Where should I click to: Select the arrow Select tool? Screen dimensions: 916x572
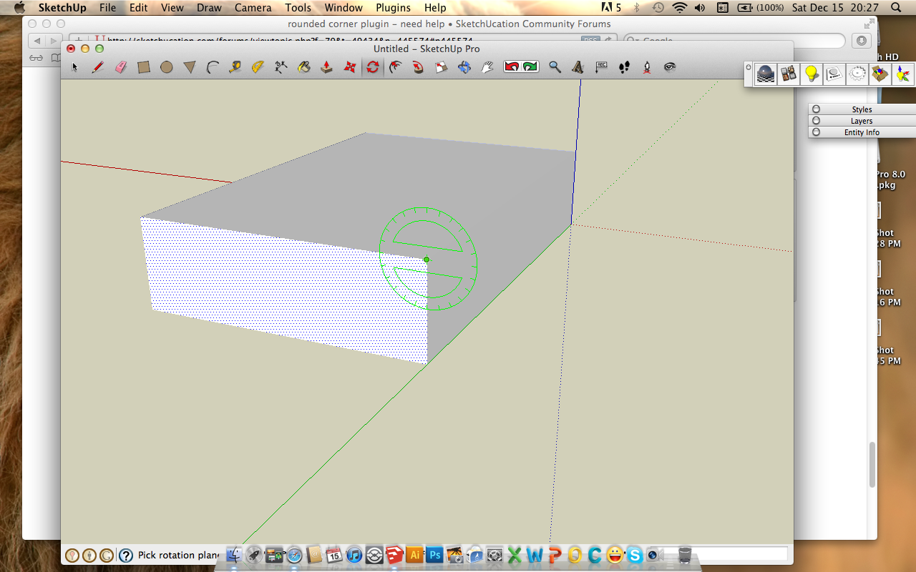click(x=75, y=67)
